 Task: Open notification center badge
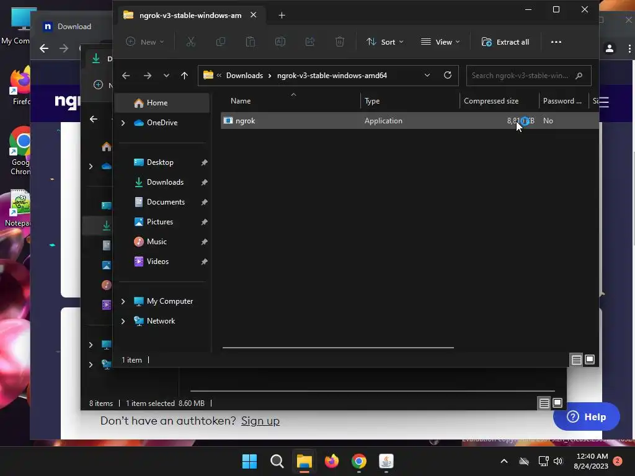click(x=618, y=461)
